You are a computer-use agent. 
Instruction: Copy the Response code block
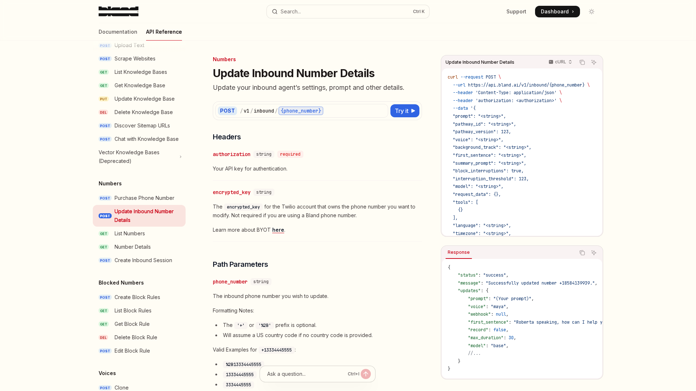coord(582,253)
